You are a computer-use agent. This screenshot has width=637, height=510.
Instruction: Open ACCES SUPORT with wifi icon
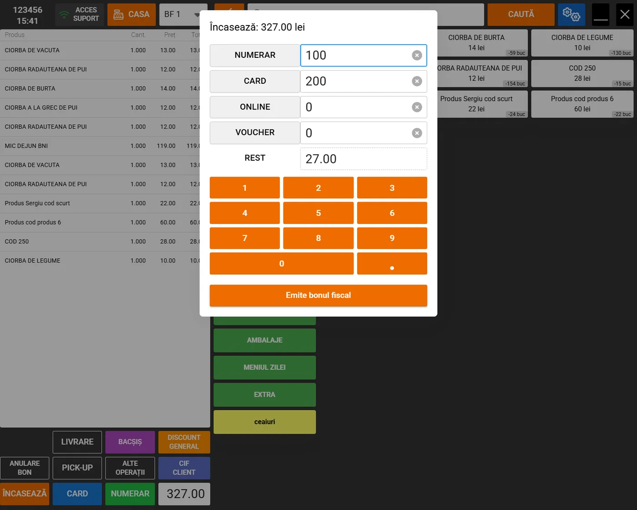pyautogui.click(x=80, y=15)
